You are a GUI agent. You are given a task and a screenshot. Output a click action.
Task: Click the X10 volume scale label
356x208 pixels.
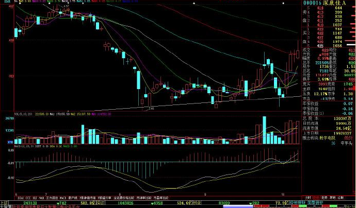(x=10, y=142)
